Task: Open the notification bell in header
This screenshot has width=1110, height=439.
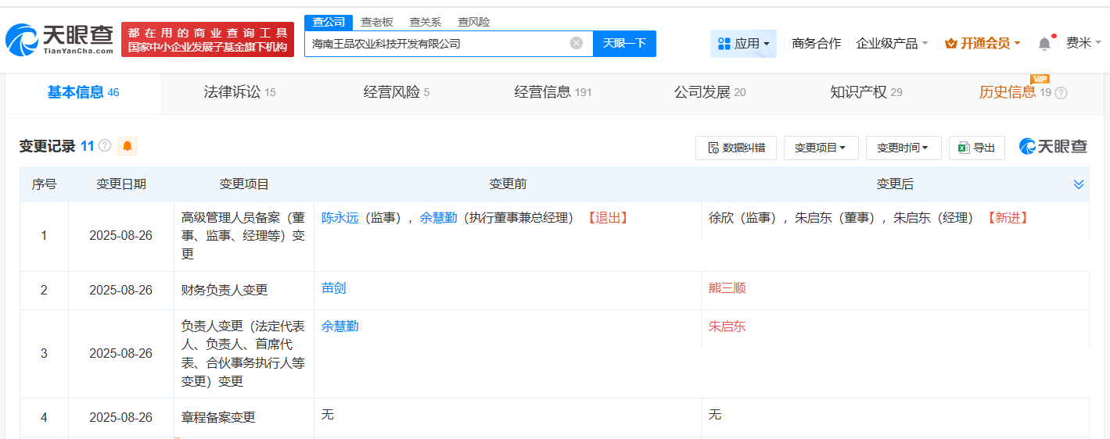Action: point(1044,44)
